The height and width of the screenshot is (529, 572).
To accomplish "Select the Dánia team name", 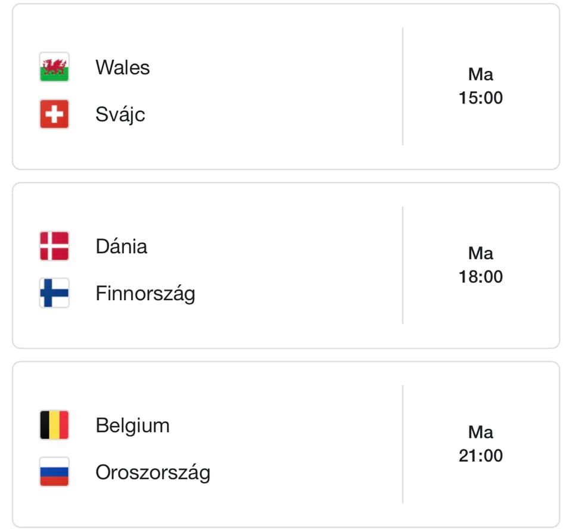I will point(122,246).
